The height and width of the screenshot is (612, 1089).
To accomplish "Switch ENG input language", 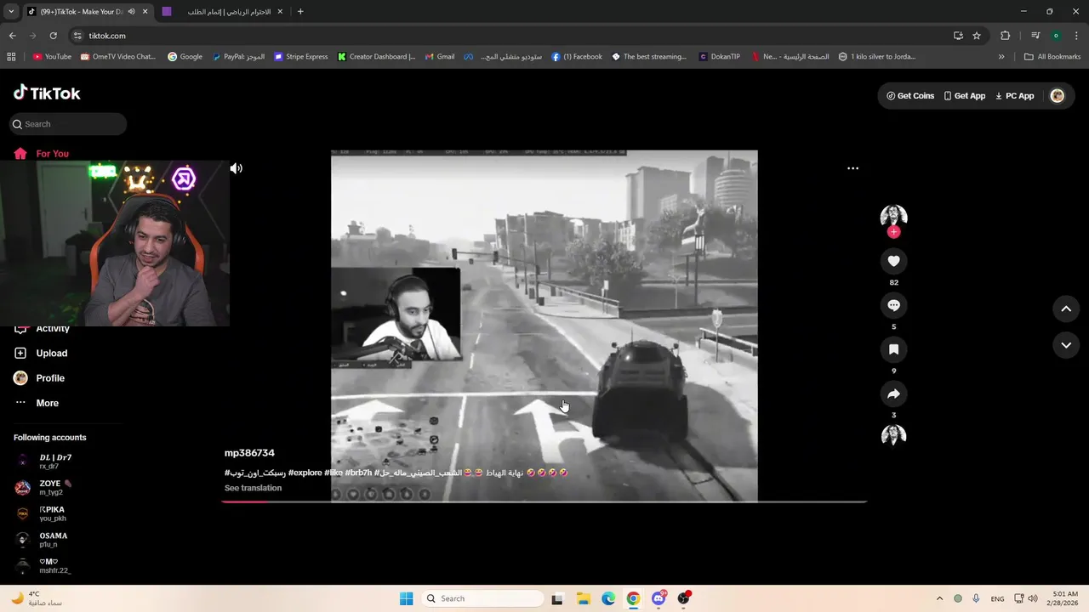I will 997,598.
